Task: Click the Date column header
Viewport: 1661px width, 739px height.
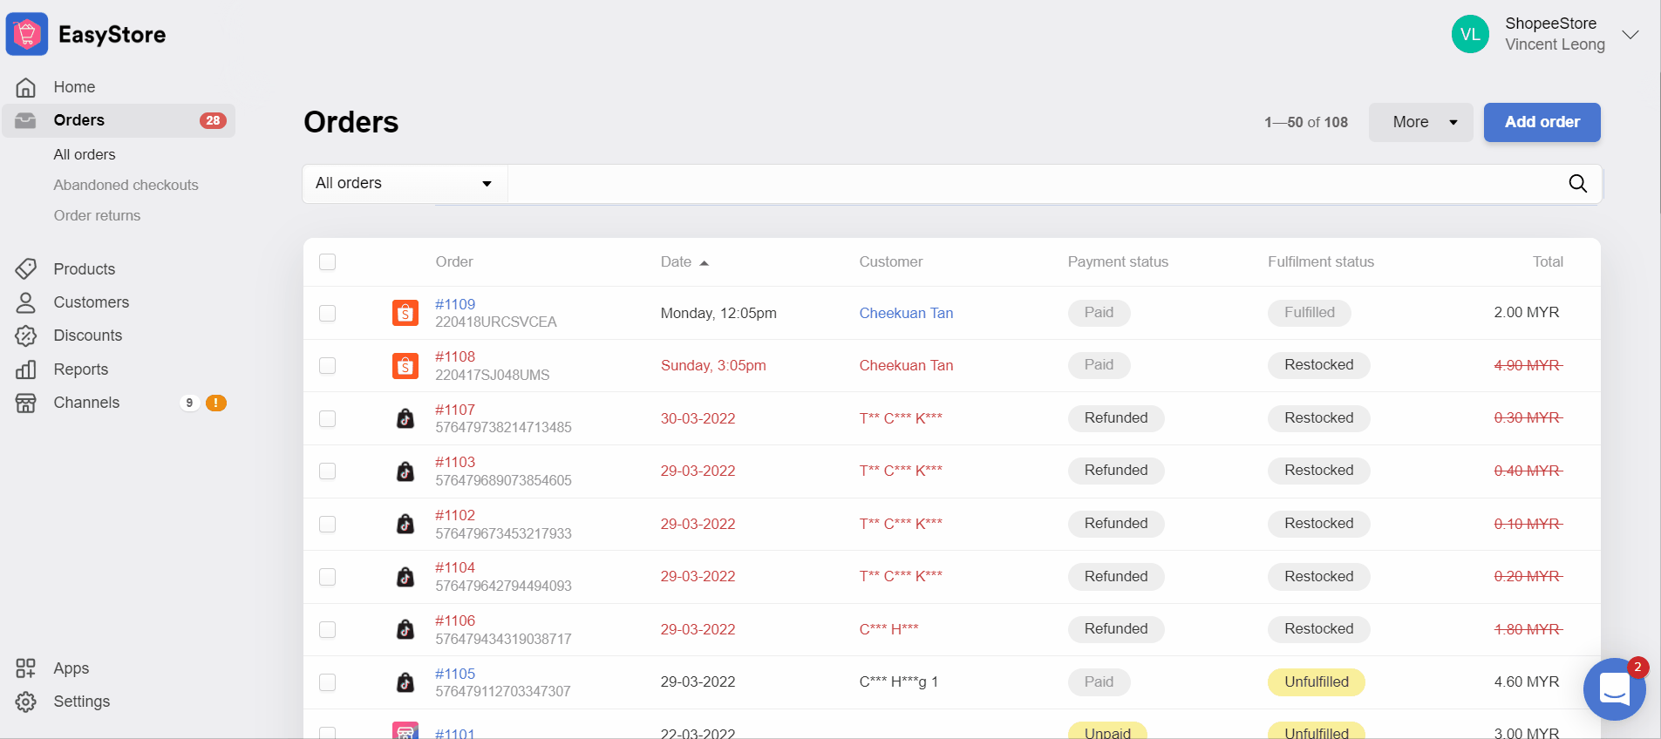Action: pyautogui.click(x=676, y=261)
